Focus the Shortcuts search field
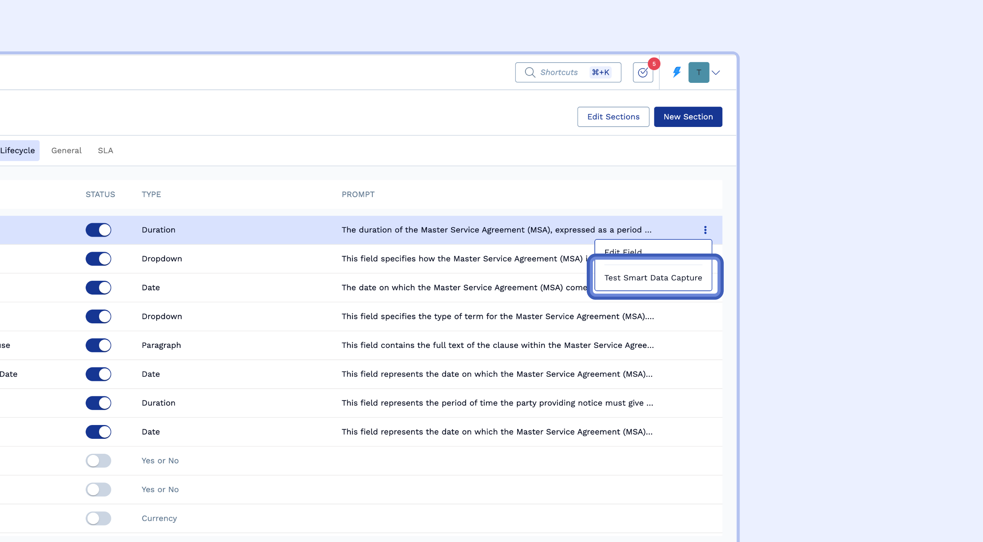The height and width of the screenshot is (542, 983). (559, 72)
